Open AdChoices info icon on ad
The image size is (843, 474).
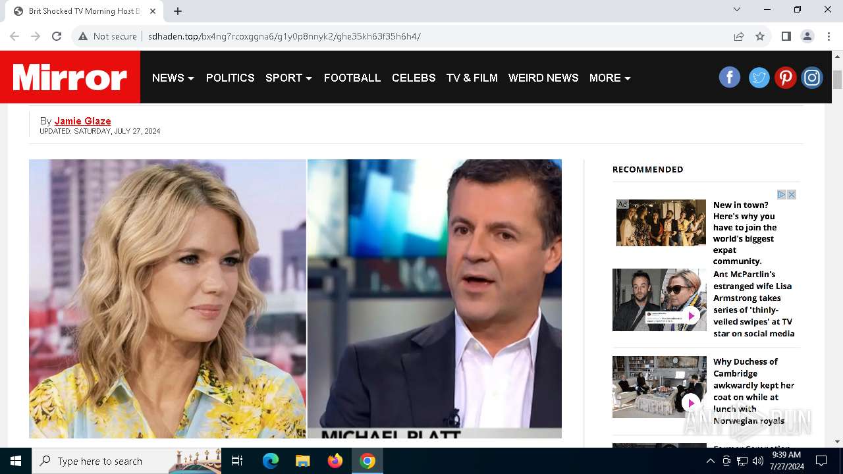pyautogui.click(x=782, y=194)
